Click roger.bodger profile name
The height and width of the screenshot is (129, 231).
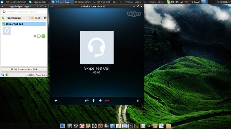(14, 18)
